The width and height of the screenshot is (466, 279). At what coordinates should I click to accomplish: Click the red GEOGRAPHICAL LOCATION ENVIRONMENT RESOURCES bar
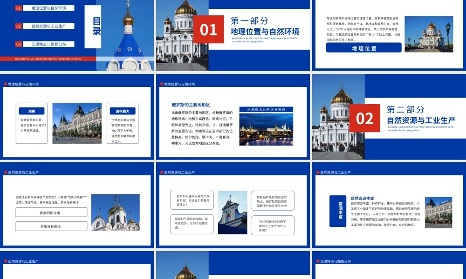(x=48, y=59)
